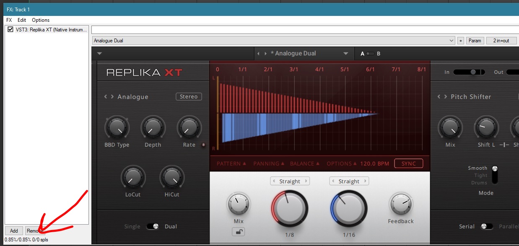Screen dimensions: 519x246
Task: Select previous delay mode before Analogue
Action: [x=106, y=97]
